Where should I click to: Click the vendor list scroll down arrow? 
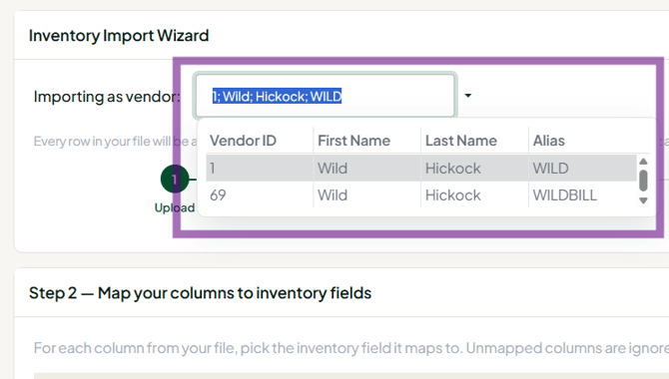tap(643, 200)
